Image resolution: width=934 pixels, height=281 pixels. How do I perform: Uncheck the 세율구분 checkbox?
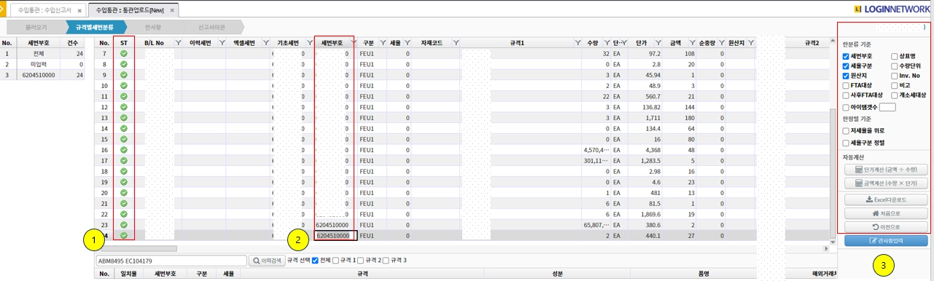pos(846,66)
